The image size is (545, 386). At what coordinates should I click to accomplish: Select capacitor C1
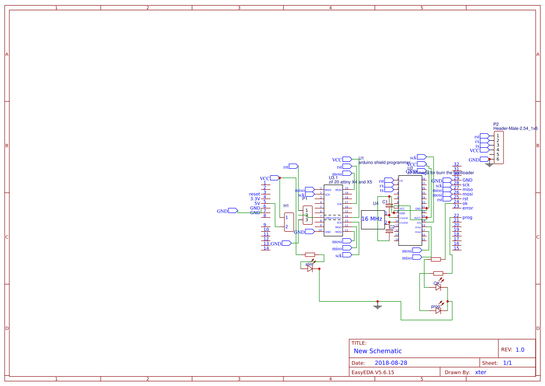click(389, 205)
